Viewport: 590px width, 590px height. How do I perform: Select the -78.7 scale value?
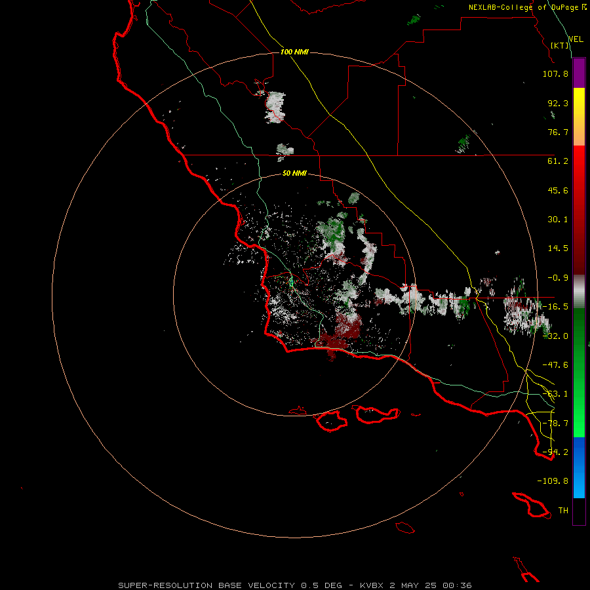coord(555,423)
